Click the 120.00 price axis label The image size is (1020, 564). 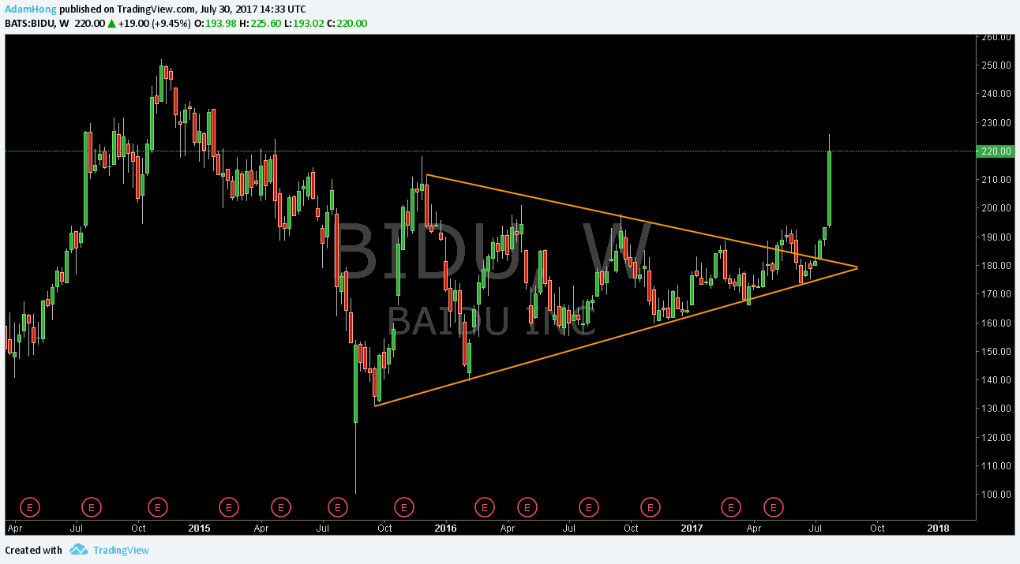pyautogui.click(x=996, y=437)
